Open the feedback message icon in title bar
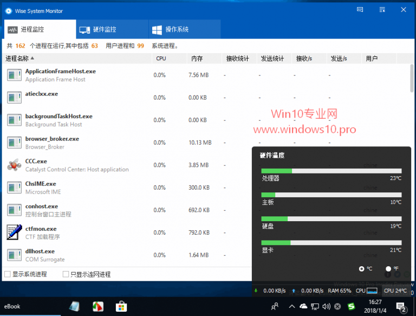This screenshot has height=316, width=416. [x=360, y=10]
